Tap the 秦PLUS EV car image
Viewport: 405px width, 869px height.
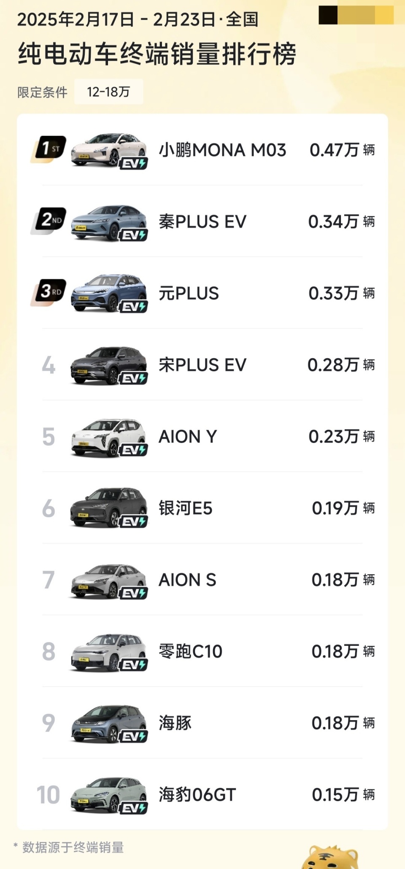108,222
